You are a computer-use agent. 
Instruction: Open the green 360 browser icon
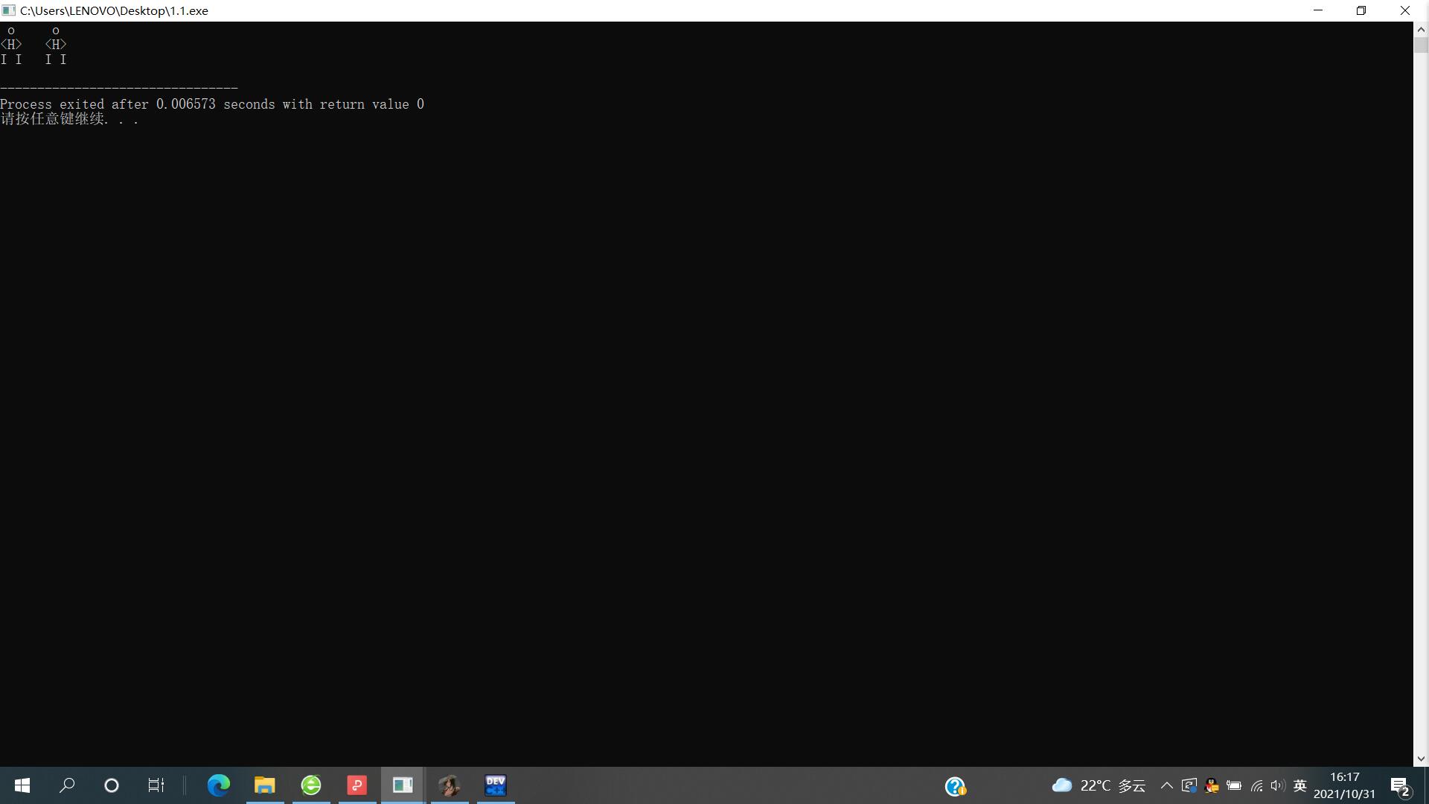[311, 785]
